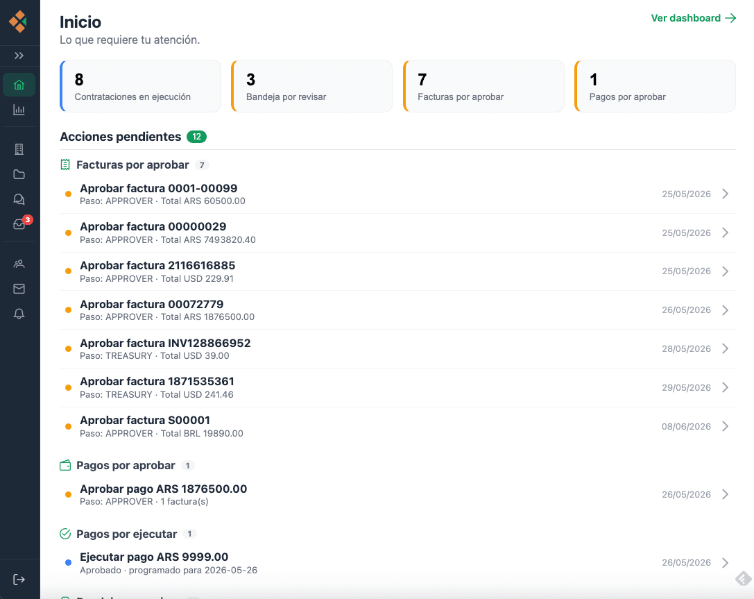This screenshot has width=754, height=599.
Task: Click the chevron on Ejecutar pago row
Action: tap(725, 563)
